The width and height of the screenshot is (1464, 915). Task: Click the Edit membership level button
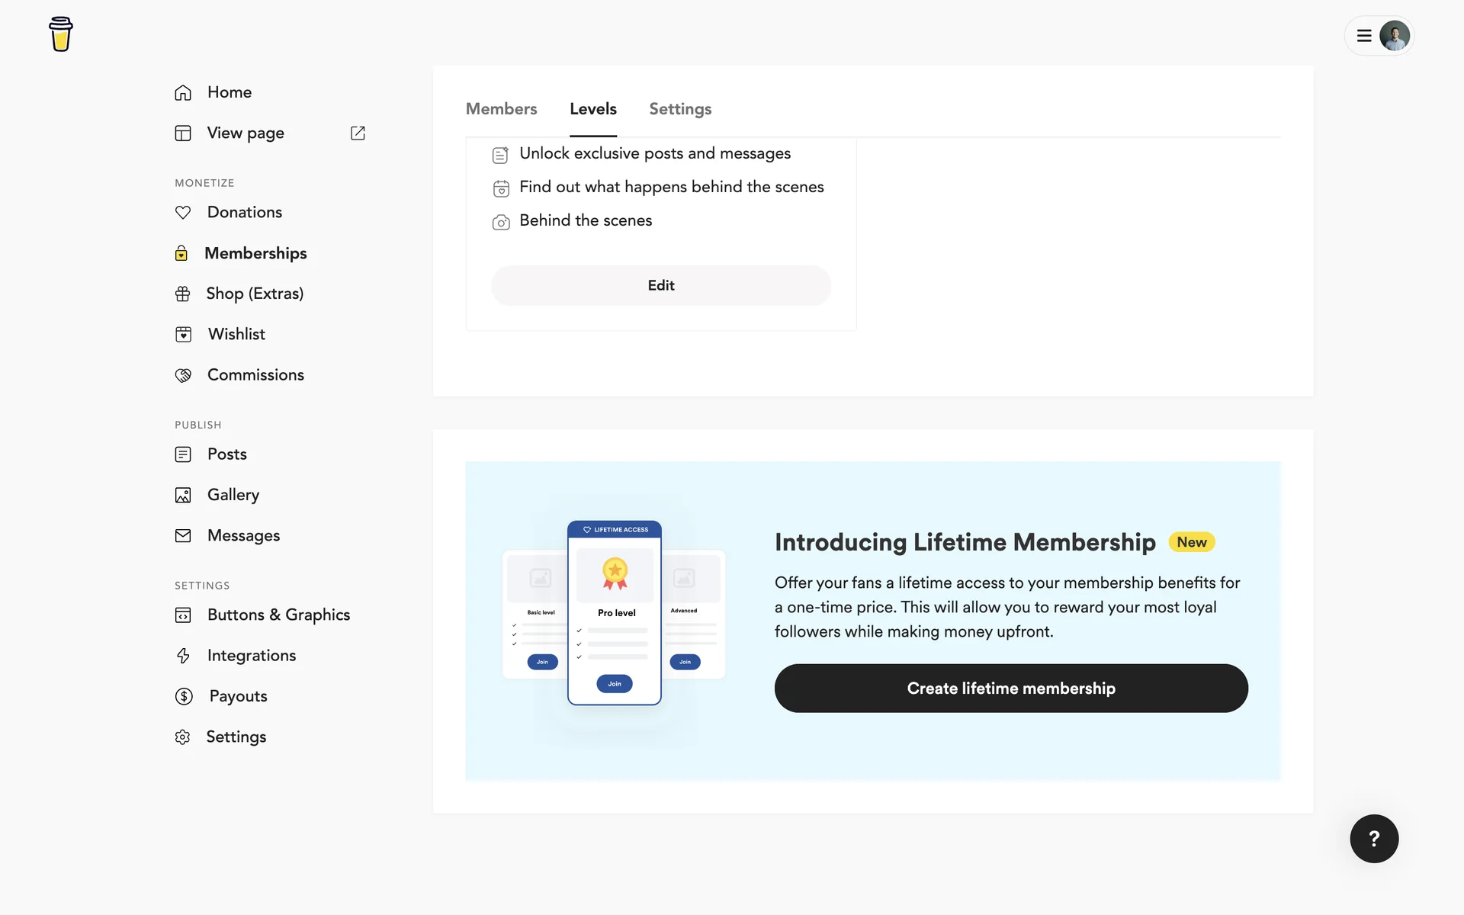click(x=660, y=285)
